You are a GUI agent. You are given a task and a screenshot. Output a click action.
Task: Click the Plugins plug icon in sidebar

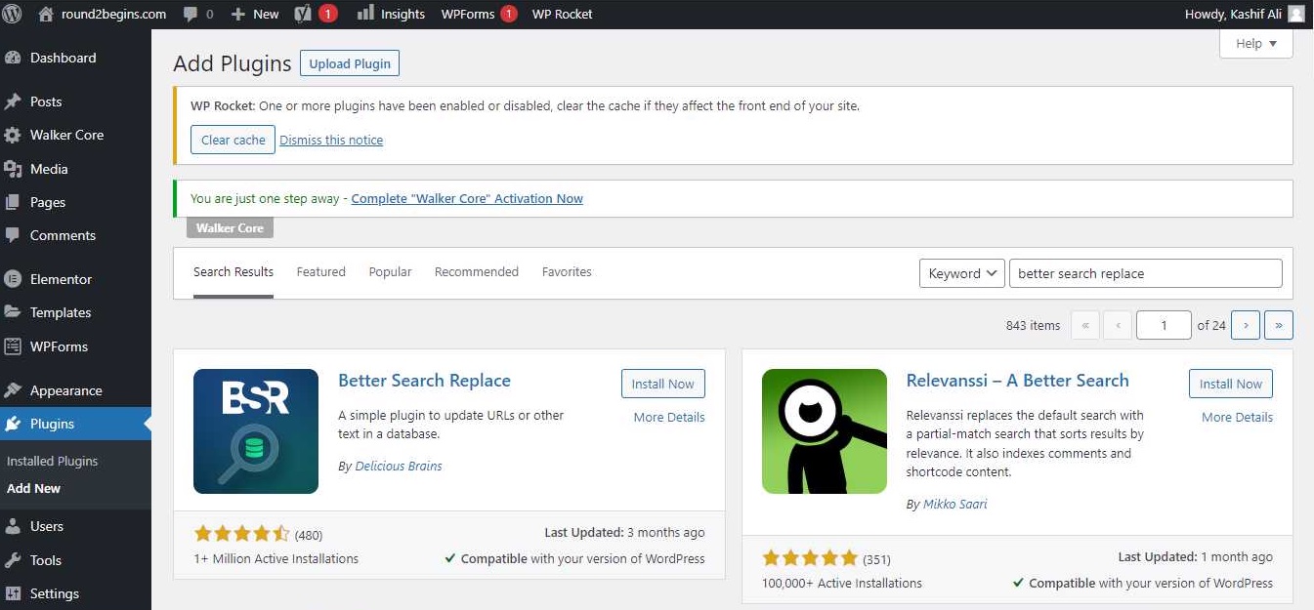(x=14, y=424)
